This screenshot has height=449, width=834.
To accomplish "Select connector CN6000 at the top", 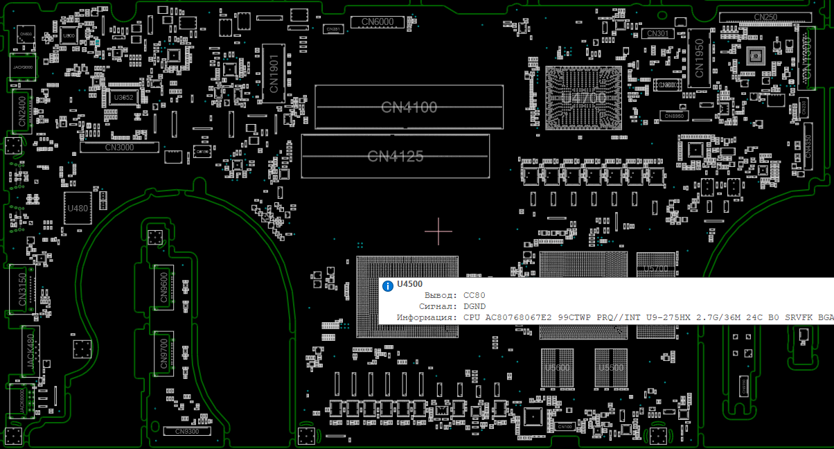I will [378, 22].
